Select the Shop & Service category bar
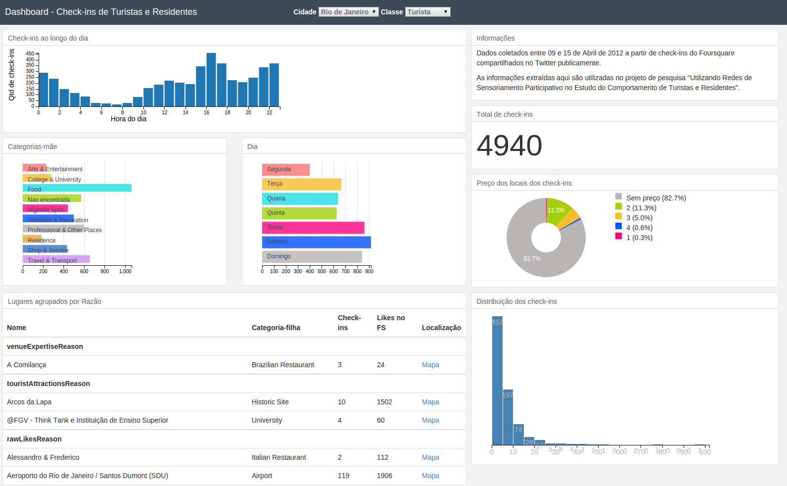The height and width of the screenshot is (486, 787). (x=45, y=249)
